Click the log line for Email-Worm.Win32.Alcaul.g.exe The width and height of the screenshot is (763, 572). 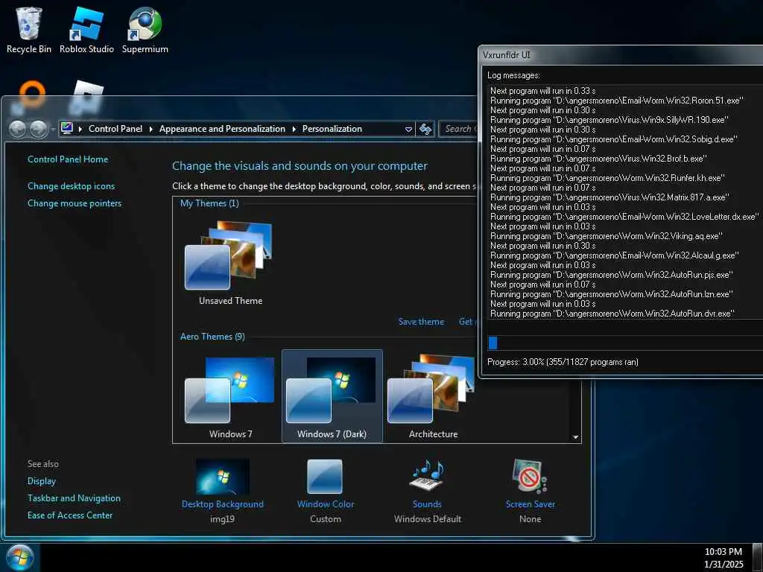615,255
